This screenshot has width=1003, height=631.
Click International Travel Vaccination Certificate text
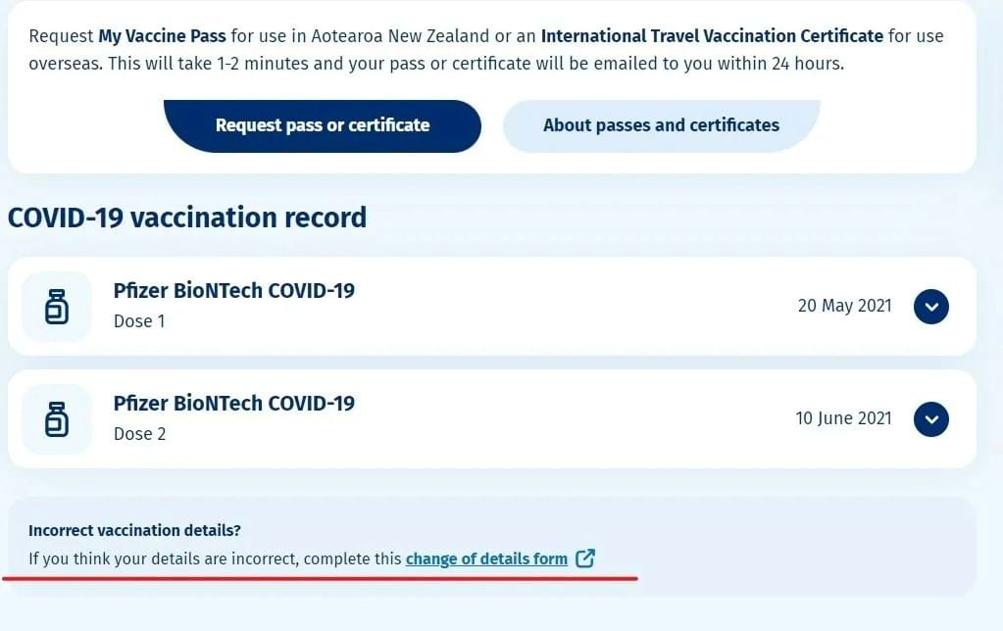[712, 36]
